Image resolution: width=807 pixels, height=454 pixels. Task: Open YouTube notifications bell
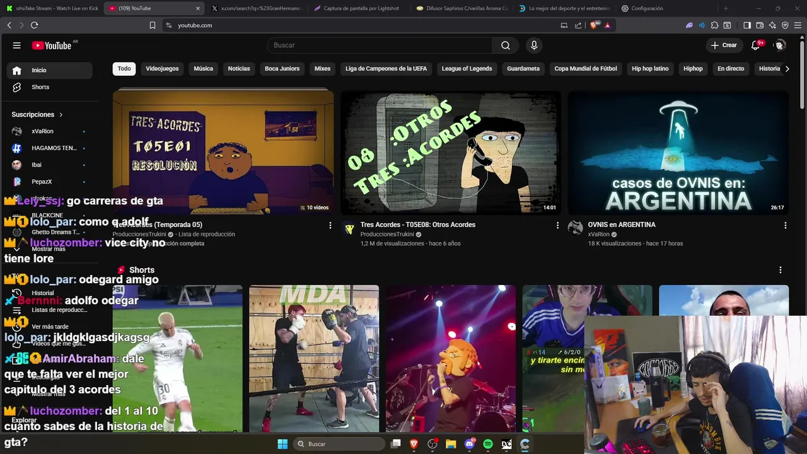[756, 45]
